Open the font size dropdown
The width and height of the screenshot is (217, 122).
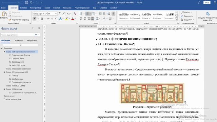pyautogui.click(x=56, y=14)
